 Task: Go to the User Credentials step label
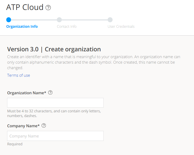(x=121, y=26)
